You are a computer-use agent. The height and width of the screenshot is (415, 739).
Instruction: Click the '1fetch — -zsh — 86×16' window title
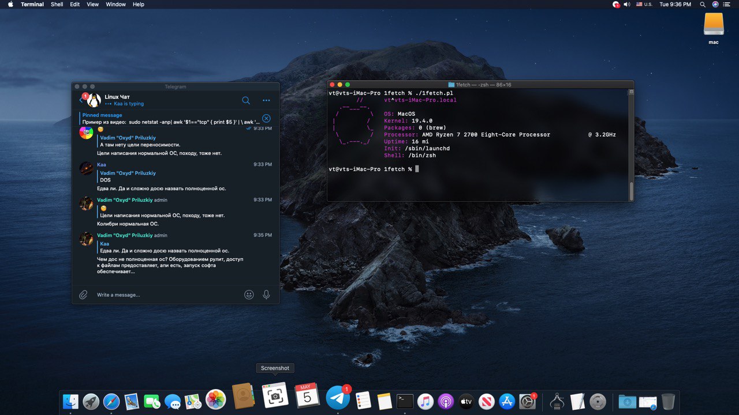coord(484,85)
